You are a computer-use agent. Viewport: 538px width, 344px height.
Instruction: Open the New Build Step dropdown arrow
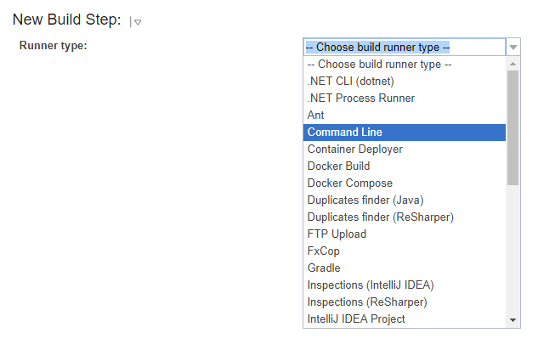[137, 23]
